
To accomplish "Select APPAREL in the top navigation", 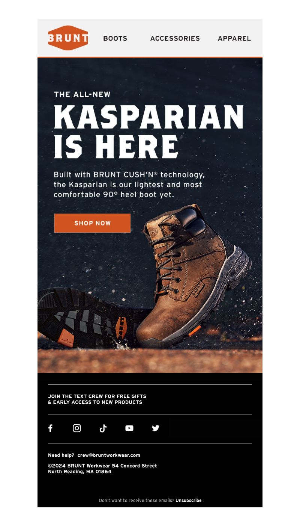I will coord(234,38).
